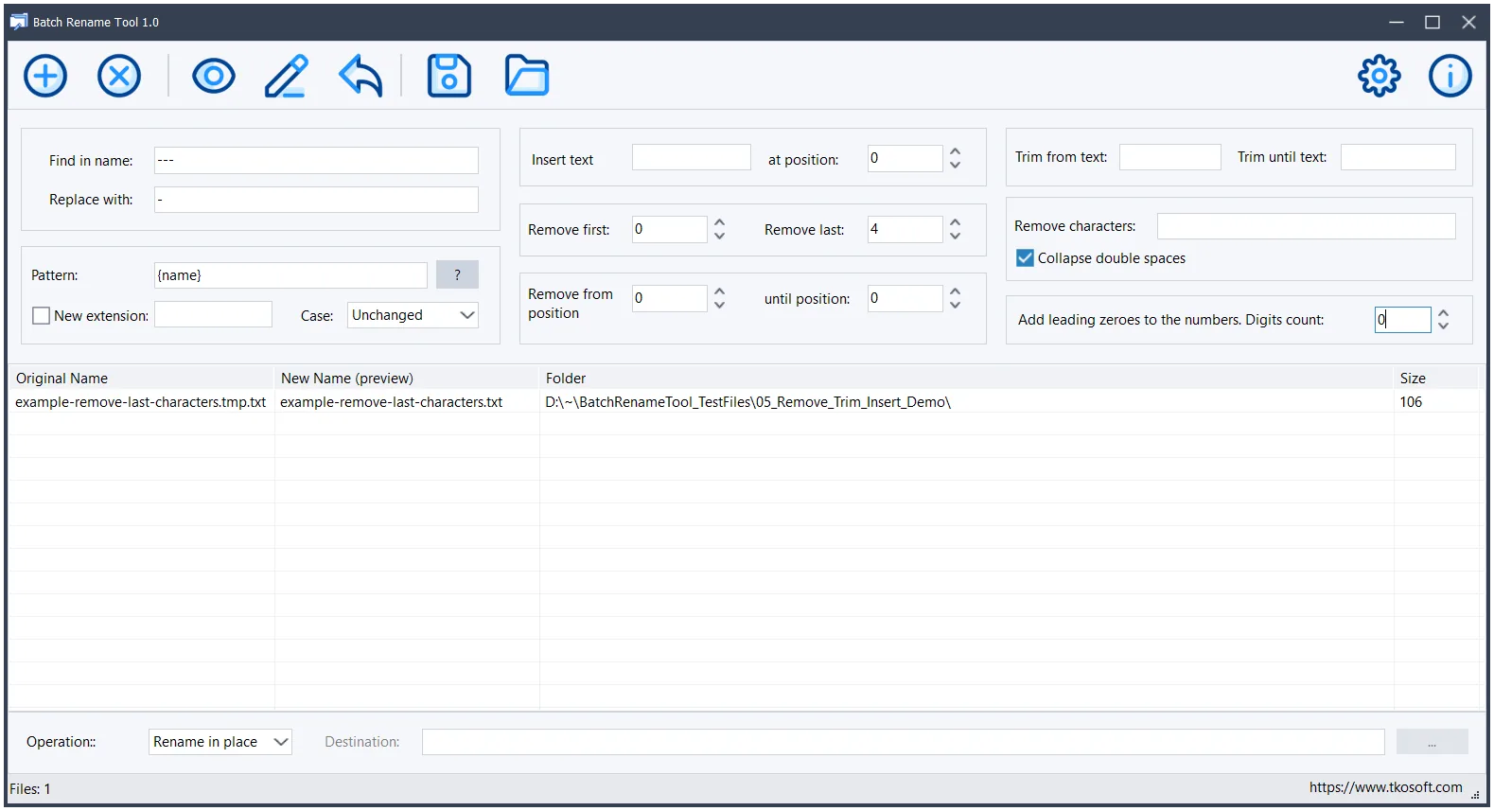Select file example-remove-last-characters.tmp.txt

140,402
